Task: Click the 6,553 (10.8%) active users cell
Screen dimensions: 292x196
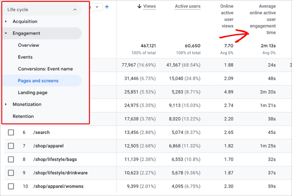Action: tap(186, 160)
